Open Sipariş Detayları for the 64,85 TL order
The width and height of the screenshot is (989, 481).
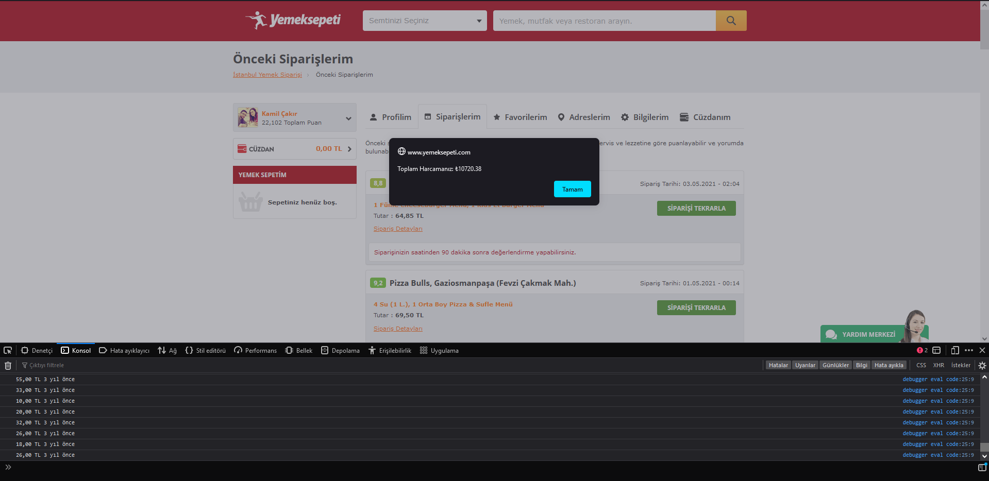click(398, 229)
